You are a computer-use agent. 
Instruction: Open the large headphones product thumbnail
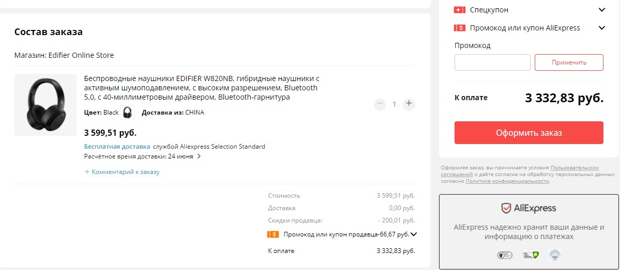click(46, 105)
